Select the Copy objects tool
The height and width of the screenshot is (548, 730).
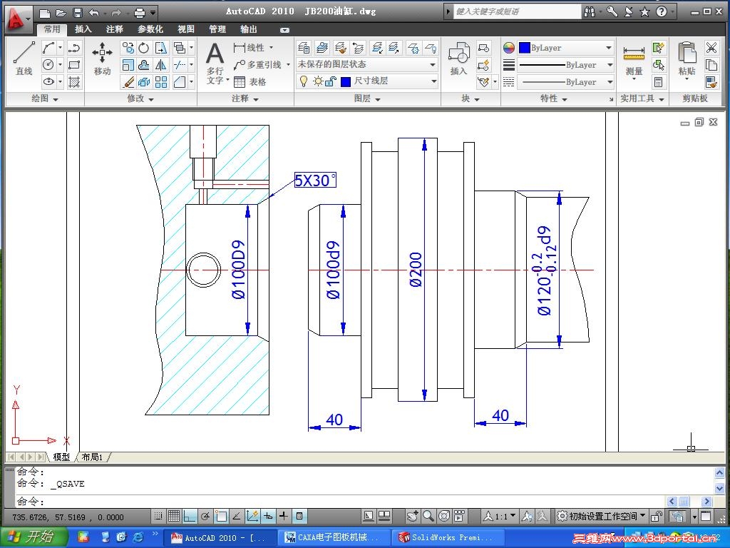point(128,48)
